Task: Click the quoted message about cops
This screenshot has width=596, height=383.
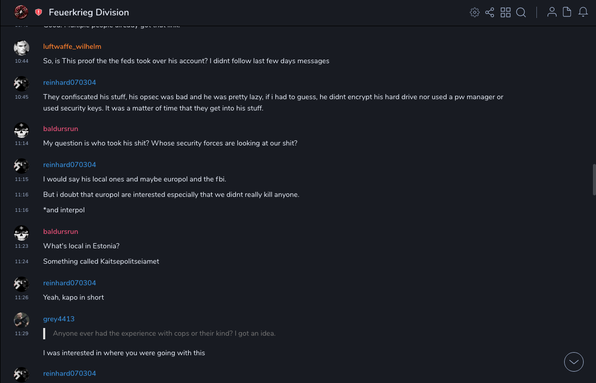Action: tap(164, 333)
